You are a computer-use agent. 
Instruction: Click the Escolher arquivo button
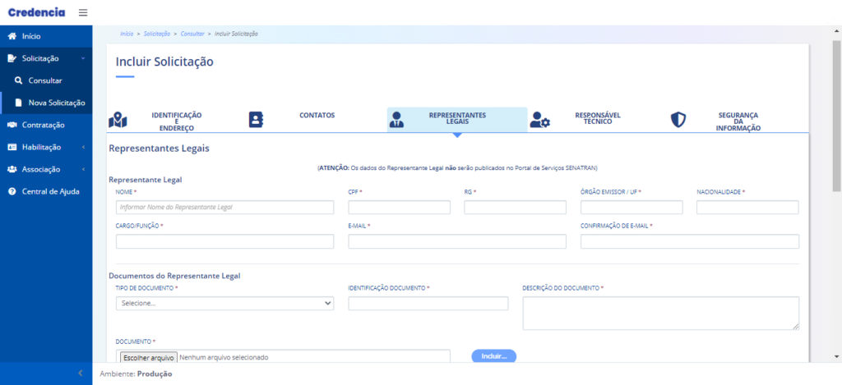coord(148,357)
